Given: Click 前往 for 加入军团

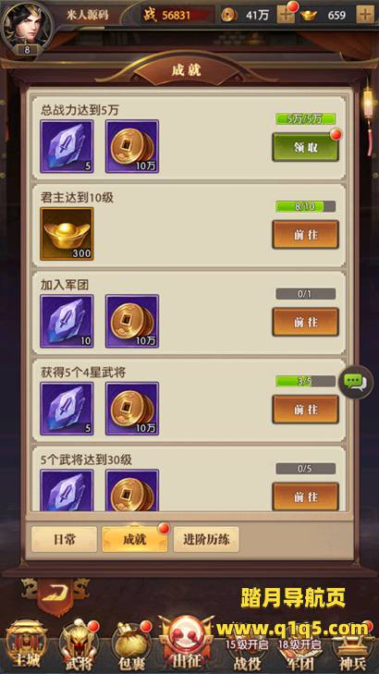Looking at the screenshot, I should pyautogui.click(x=306, y=322).
